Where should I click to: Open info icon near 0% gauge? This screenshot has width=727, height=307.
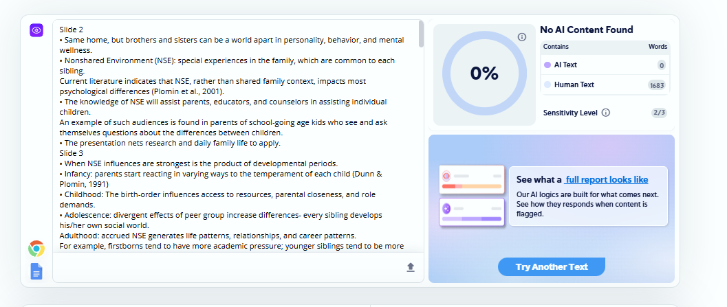click(x=522, y=37)
